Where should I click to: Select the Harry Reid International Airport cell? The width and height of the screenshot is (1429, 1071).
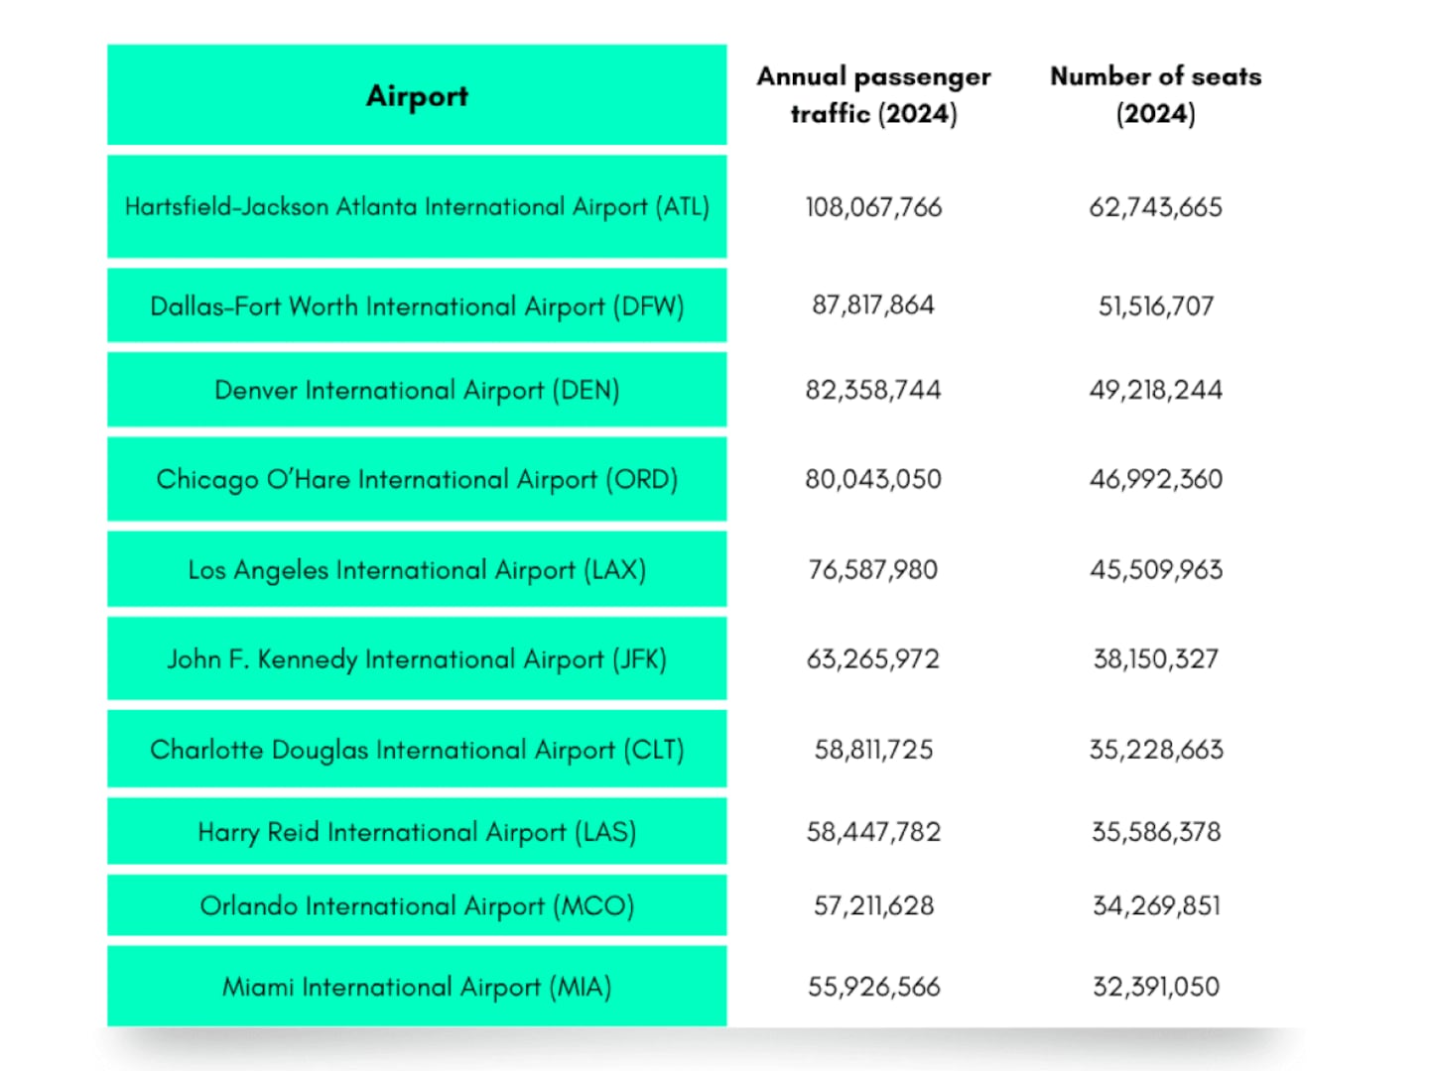(x=417, y=831)
